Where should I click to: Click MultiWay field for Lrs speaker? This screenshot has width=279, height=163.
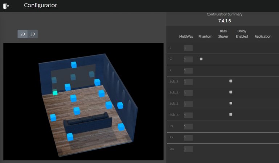point(188,149)
